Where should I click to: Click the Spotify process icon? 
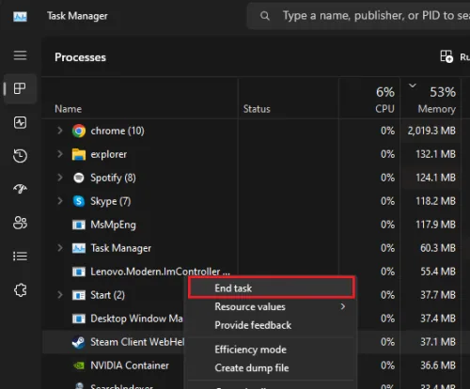(x=79, y=178)
